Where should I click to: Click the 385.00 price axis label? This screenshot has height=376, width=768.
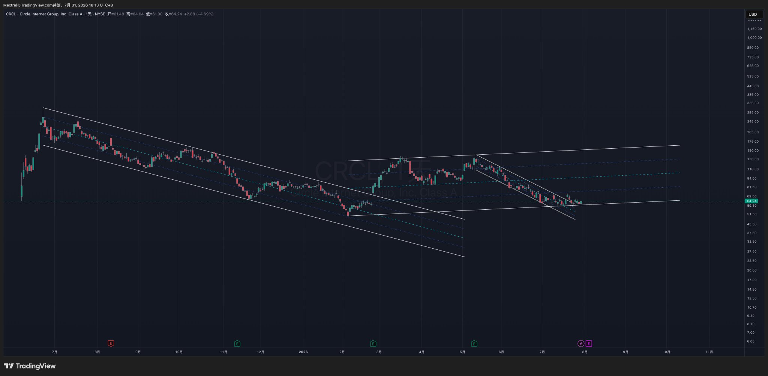[753, 95]
